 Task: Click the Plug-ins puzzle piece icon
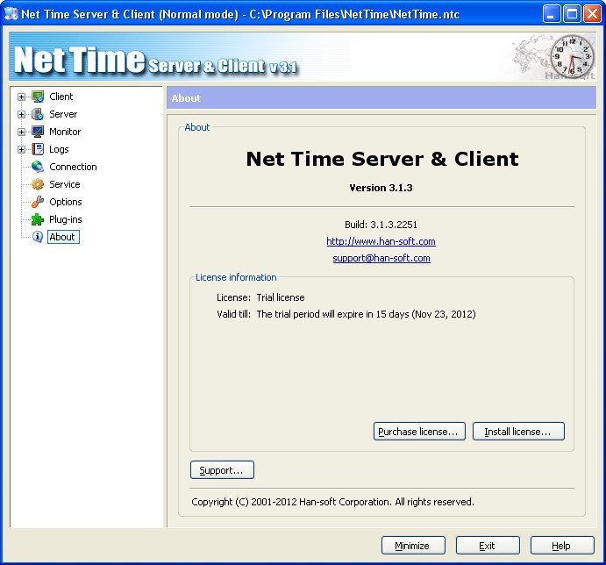[x=38, y=219]
